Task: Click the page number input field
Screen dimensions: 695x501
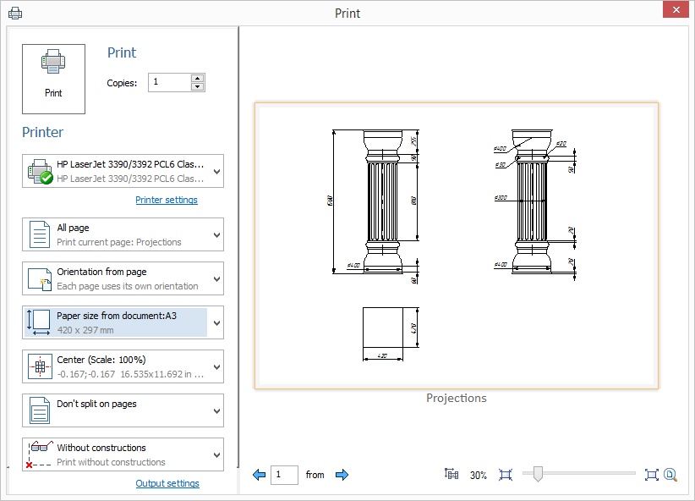Action: (284, 475)
